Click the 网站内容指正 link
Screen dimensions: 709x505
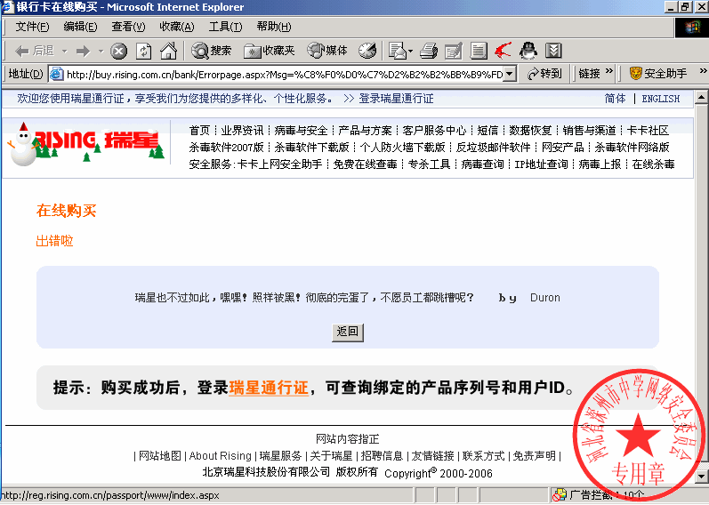coord(347,439)
